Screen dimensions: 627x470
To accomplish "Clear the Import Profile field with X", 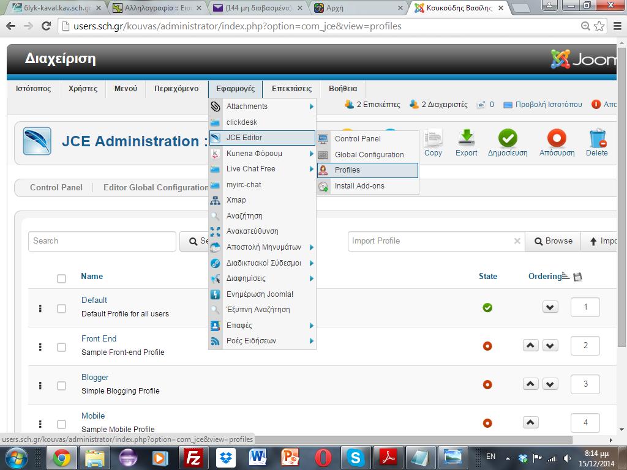I will click(517, 241).
